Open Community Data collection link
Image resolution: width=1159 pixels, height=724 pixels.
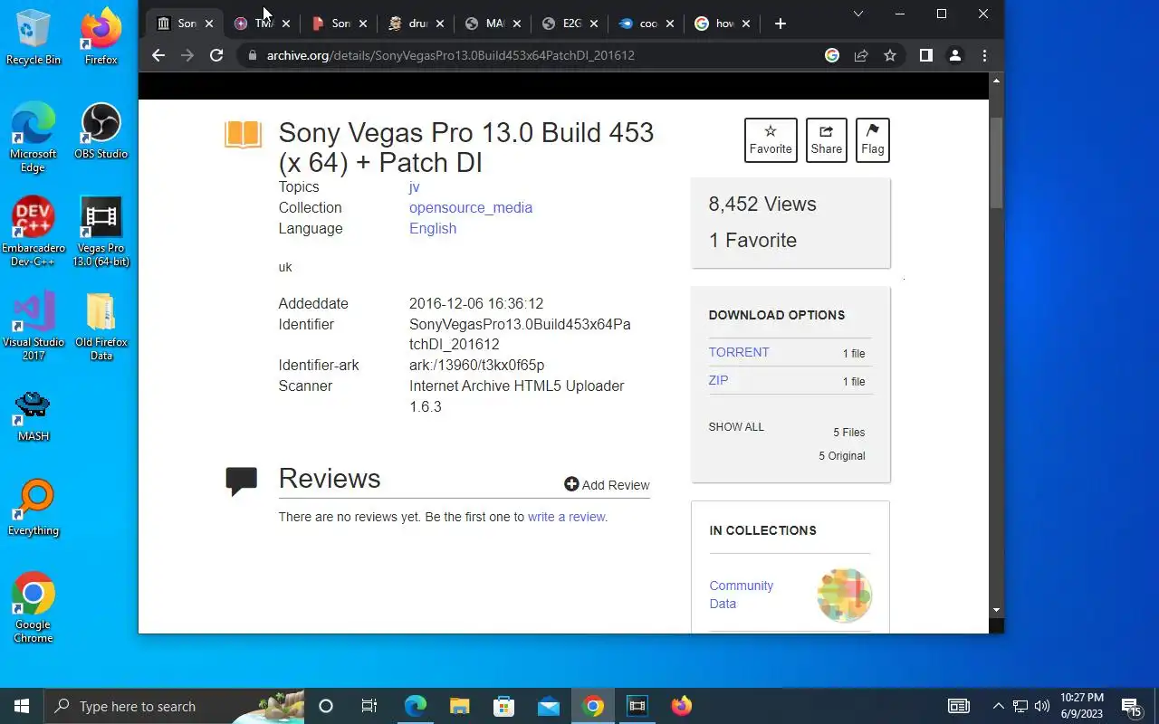[741, 595]
